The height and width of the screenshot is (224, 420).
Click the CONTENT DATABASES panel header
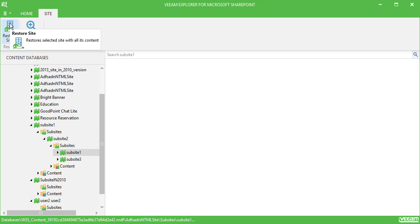[x=27, y=58]
